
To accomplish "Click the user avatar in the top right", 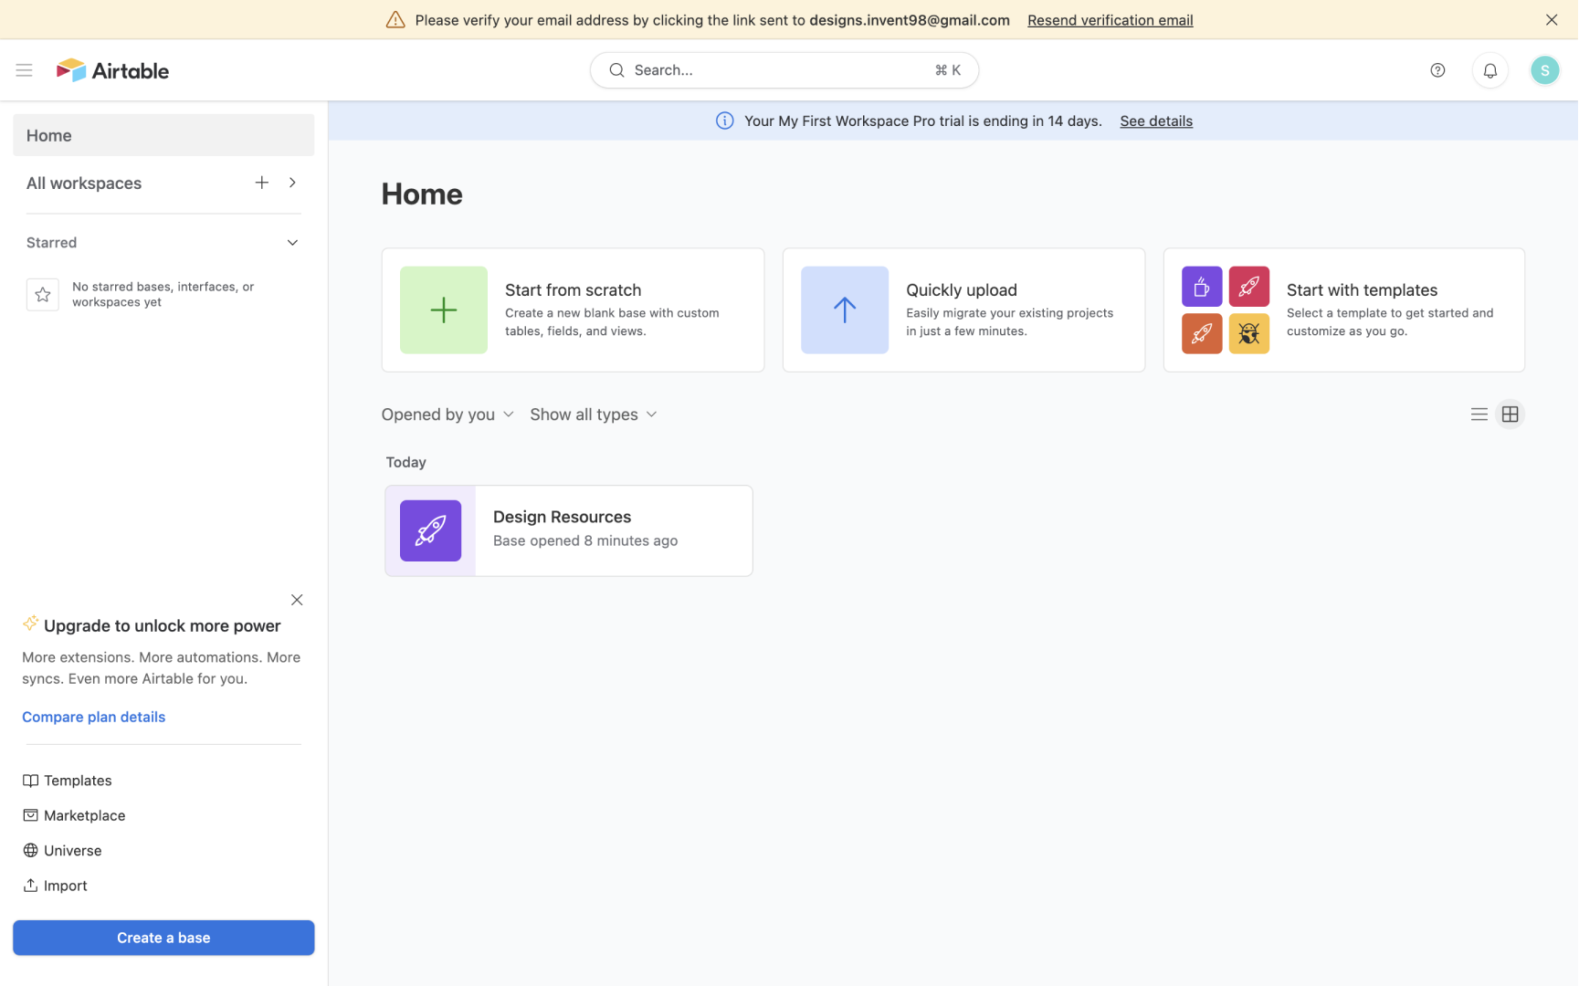I will click(1544, 69).
